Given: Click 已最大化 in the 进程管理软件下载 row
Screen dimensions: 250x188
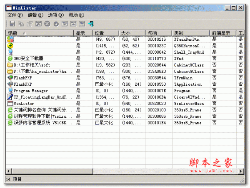Looking at the screenshot, I should pyautogui.click(x=104, y=116).
